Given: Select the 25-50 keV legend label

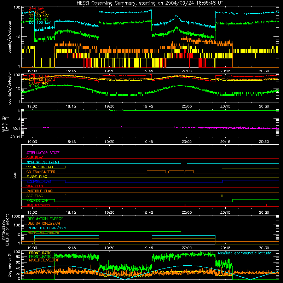Looking at the screenshot, I should click(39, 19).
